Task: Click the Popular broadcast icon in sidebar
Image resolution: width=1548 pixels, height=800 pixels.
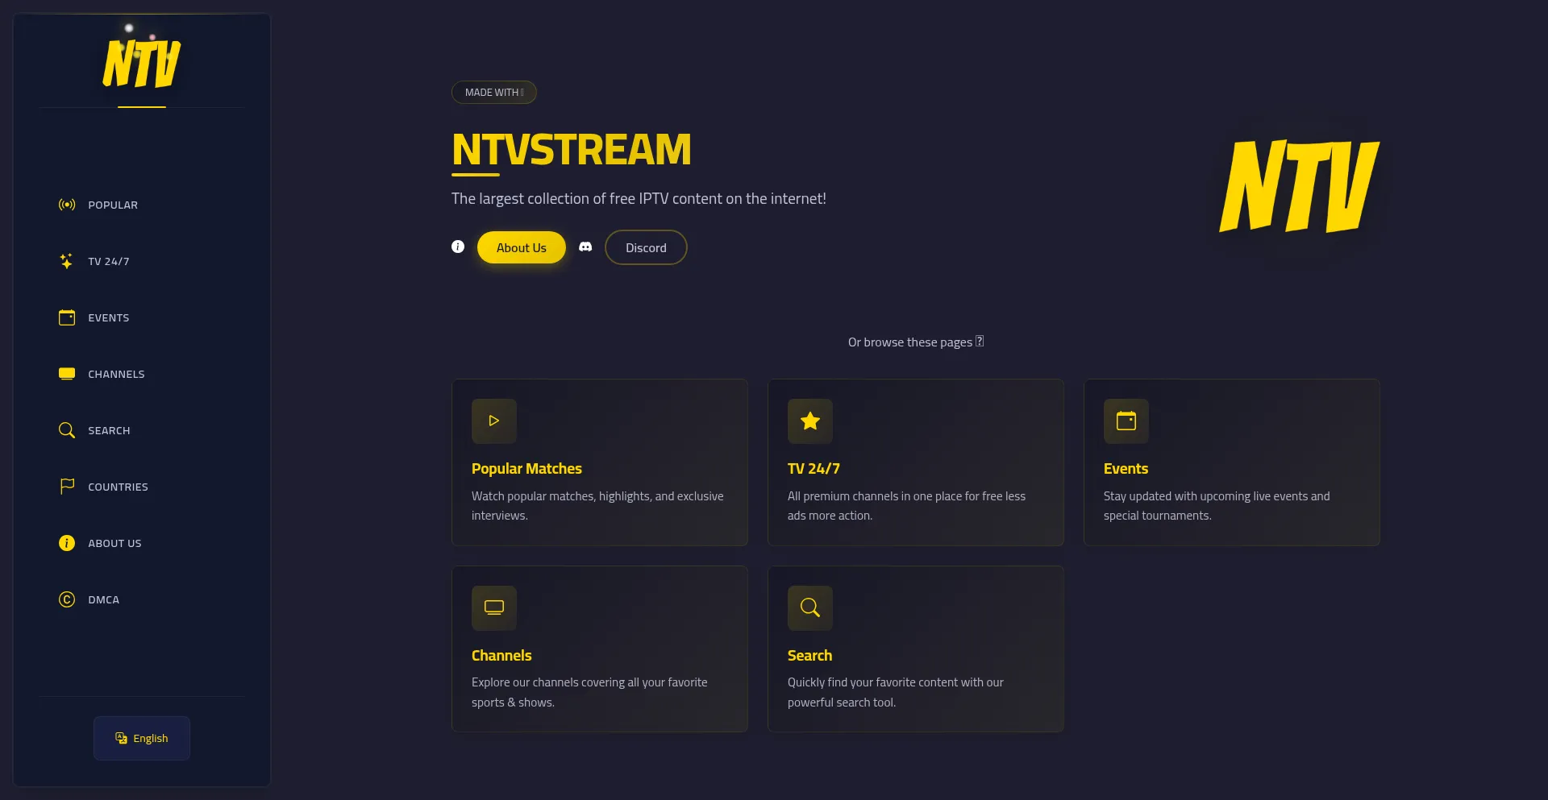Action: [67, 205]
